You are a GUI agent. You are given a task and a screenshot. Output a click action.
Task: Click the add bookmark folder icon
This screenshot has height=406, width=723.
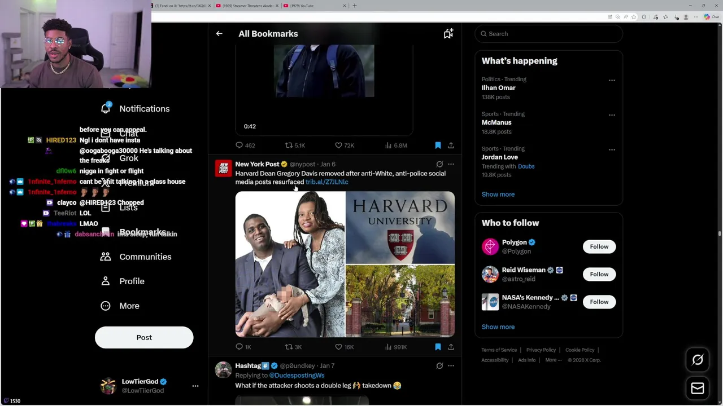click(448, 34)
